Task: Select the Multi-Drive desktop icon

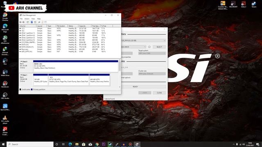Action: coord(5,73)
